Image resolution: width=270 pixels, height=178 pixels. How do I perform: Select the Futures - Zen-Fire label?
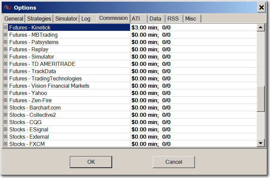[30, 100]
